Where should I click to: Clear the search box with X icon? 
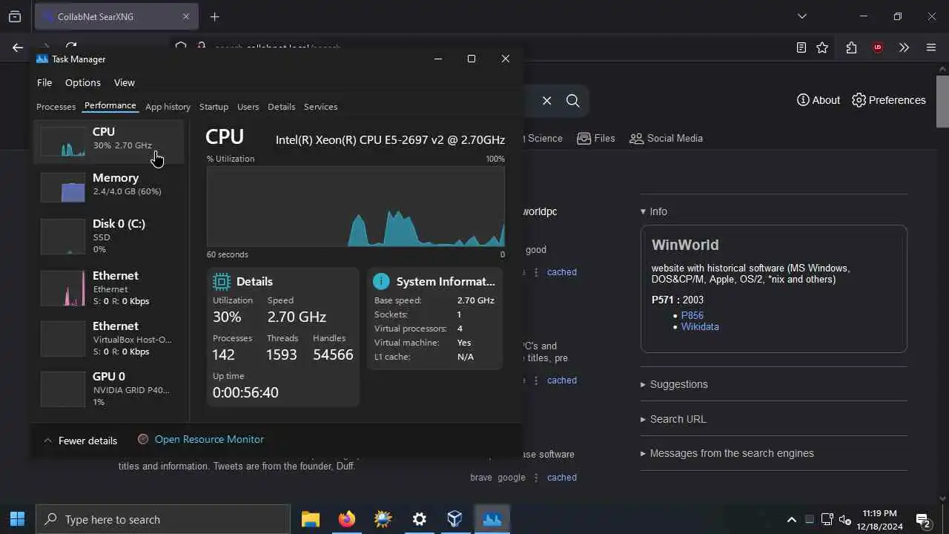pos(546,101)
